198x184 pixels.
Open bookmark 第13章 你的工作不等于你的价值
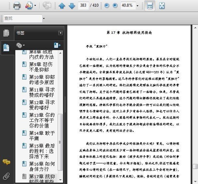pos(42,120)
